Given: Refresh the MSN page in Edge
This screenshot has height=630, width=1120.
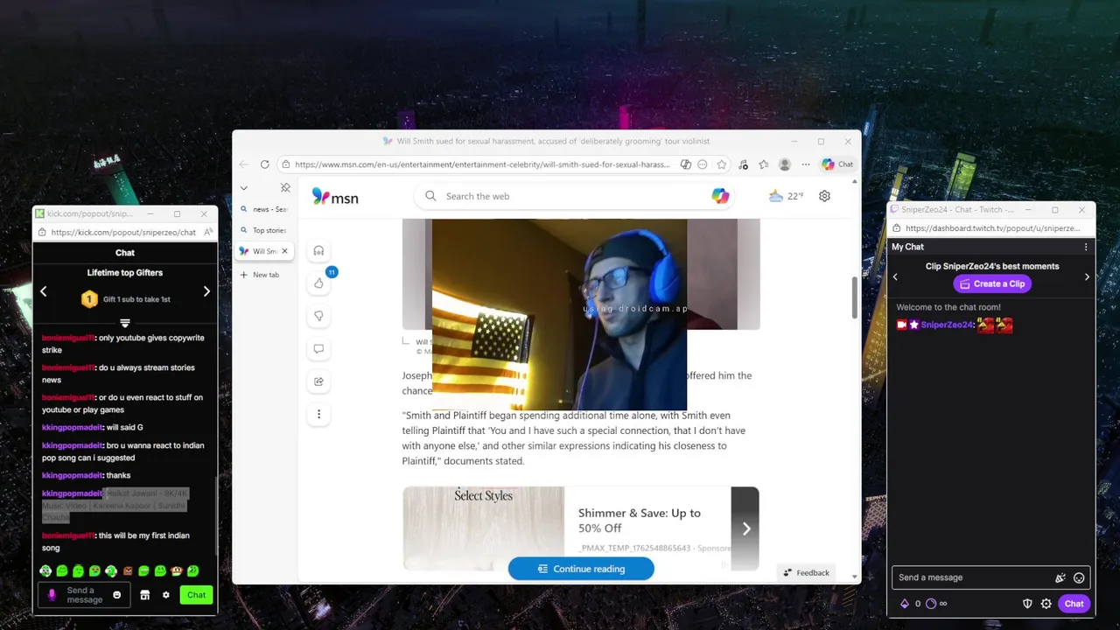Looking at the screenshot, I should (x=265, y=164).
